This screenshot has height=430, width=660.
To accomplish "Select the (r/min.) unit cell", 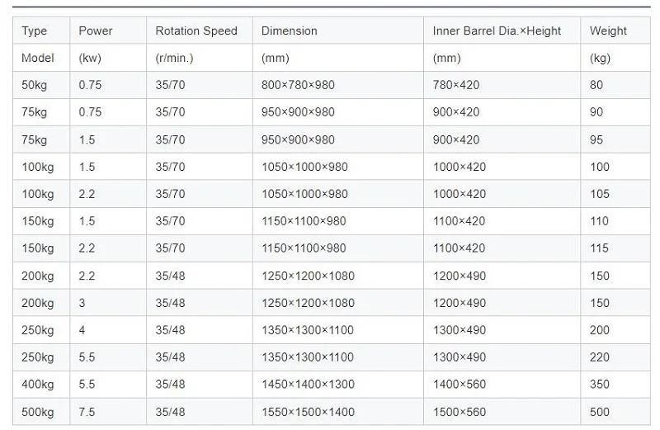I will [x=173, y=59].
